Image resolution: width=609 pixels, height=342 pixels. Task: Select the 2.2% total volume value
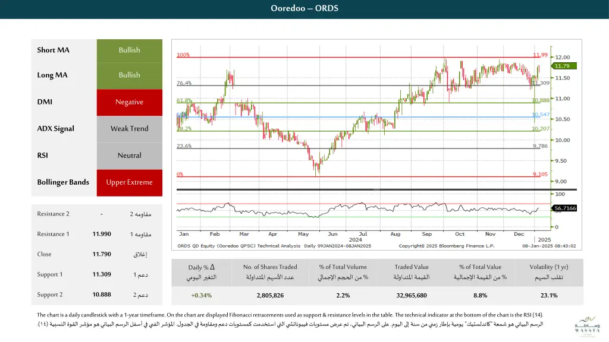pyautogui.click(x=343, y=296)
